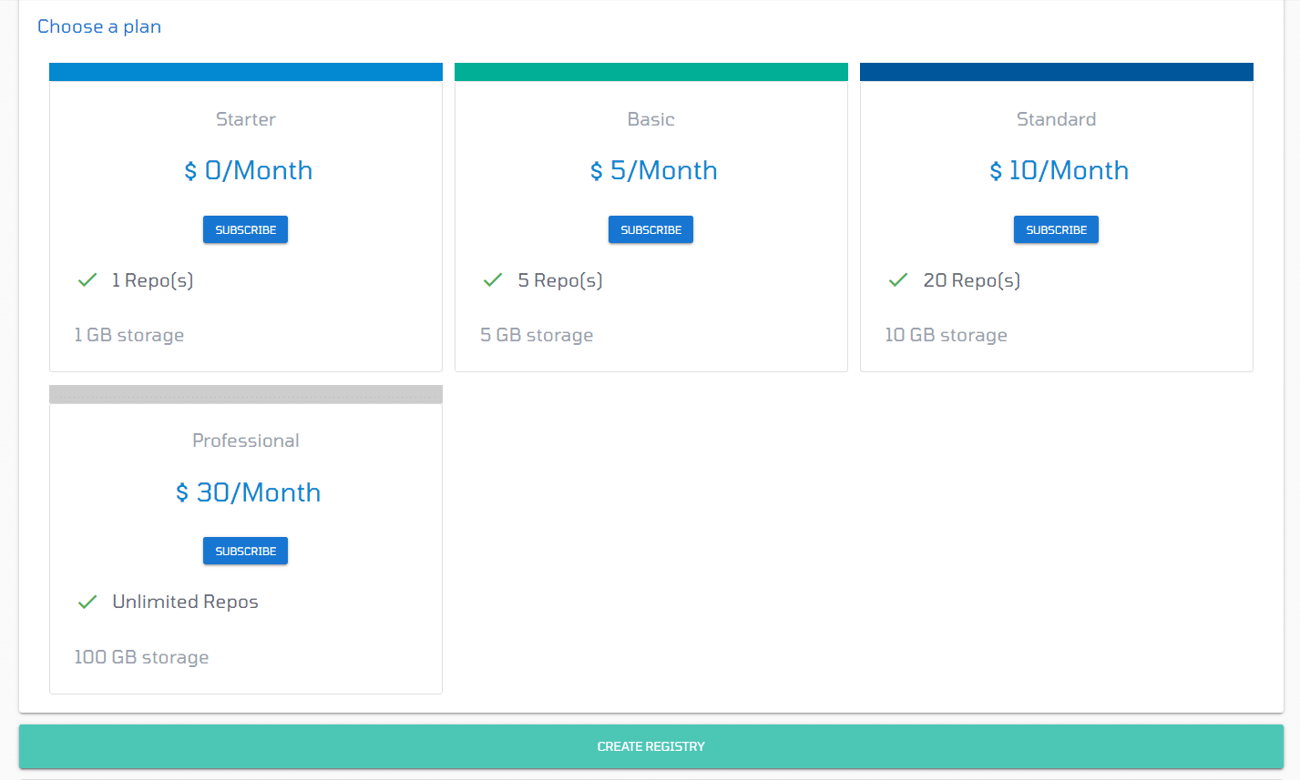This screenshot has height=780, width=1300.
Task: Subscribe to the Standard plan
Action: (1056, 229)
